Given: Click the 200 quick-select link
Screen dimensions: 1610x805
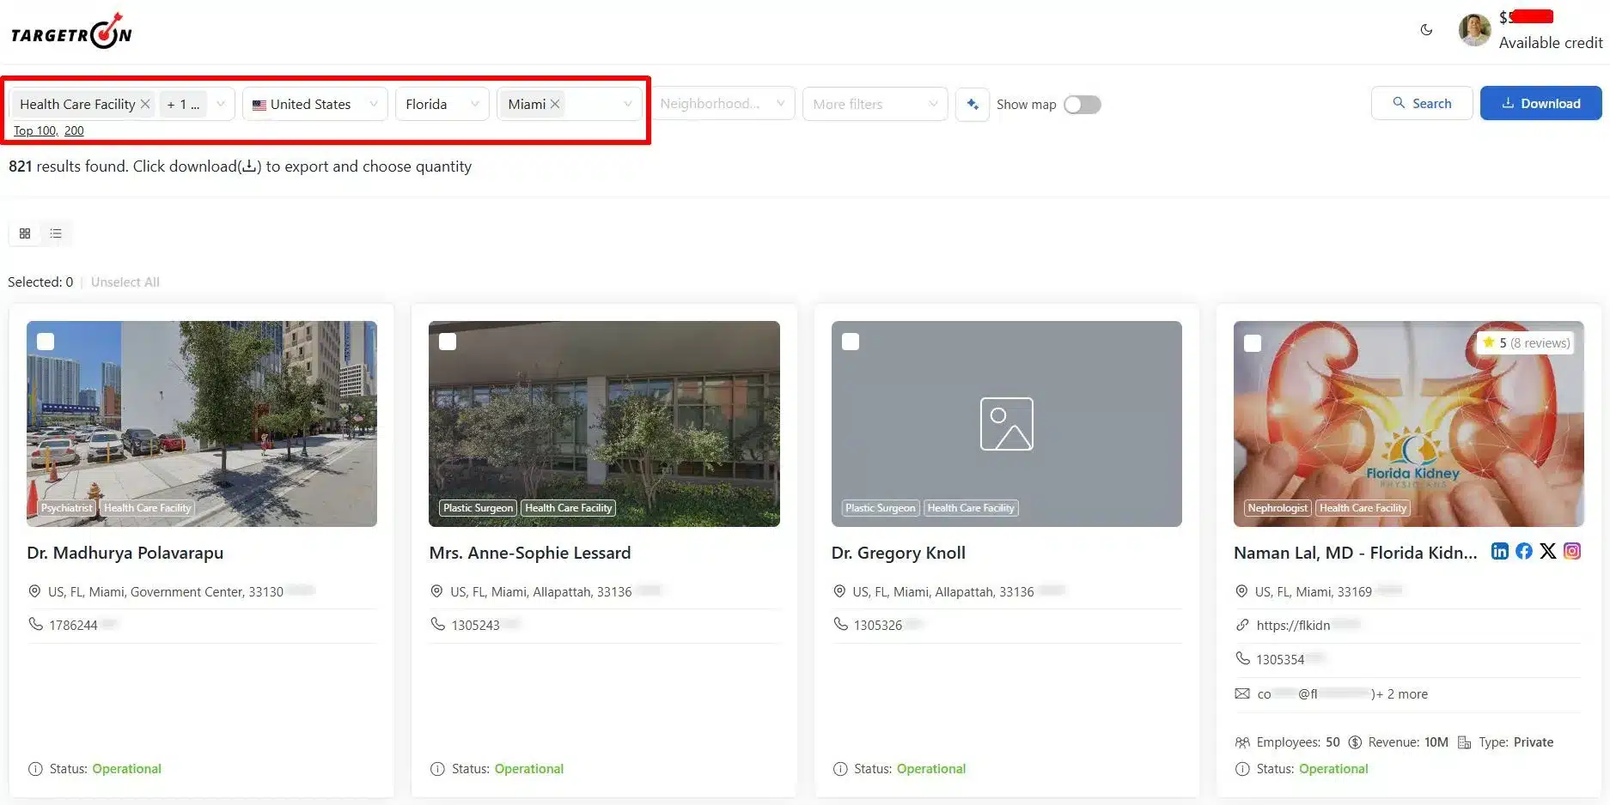Looking at the screenshot, I should click(x=74, y=130).
